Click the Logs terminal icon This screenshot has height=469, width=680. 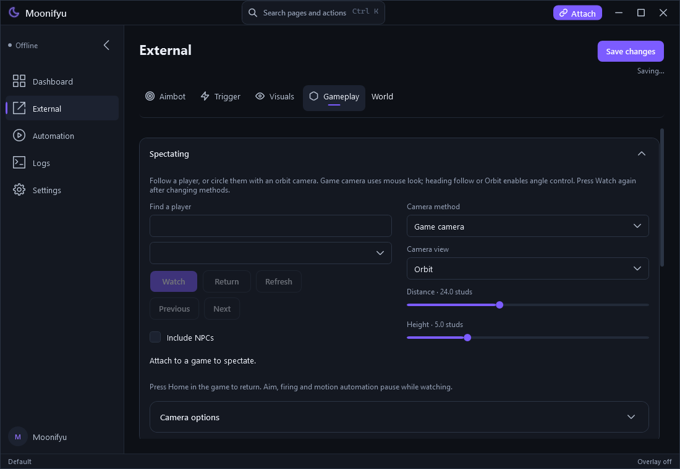pos(19,162)
